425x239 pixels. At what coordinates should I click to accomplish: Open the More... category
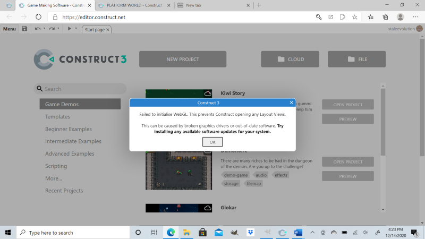54,178
